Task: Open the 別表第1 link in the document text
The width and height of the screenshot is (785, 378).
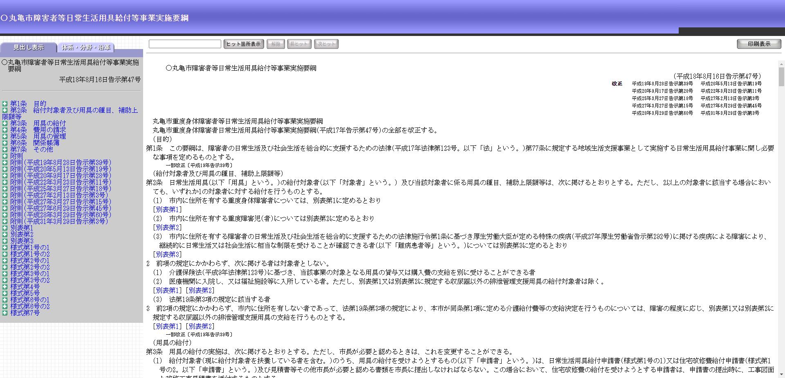Action: [x=166, y=209]
